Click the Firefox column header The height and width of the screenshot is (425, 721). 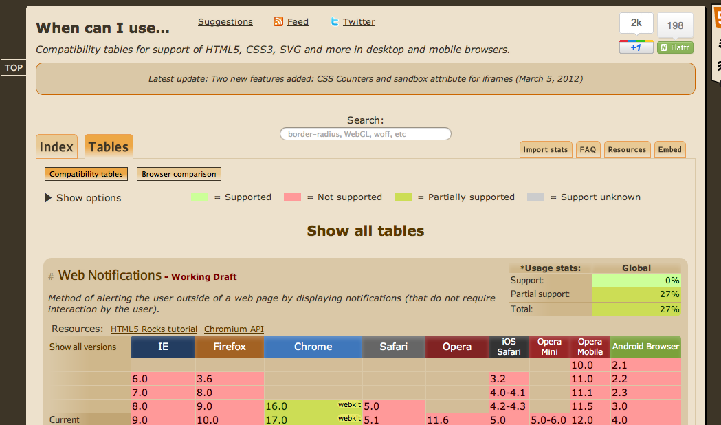click(x=230, y=347)
